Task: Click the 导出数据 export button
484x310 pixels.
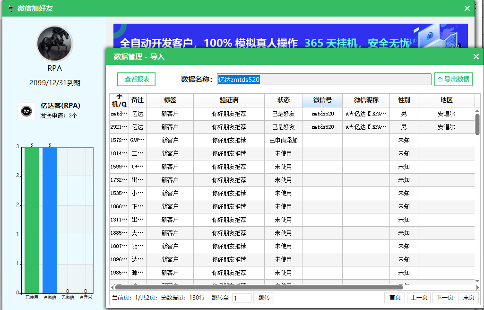Action: tap(453, 80)
